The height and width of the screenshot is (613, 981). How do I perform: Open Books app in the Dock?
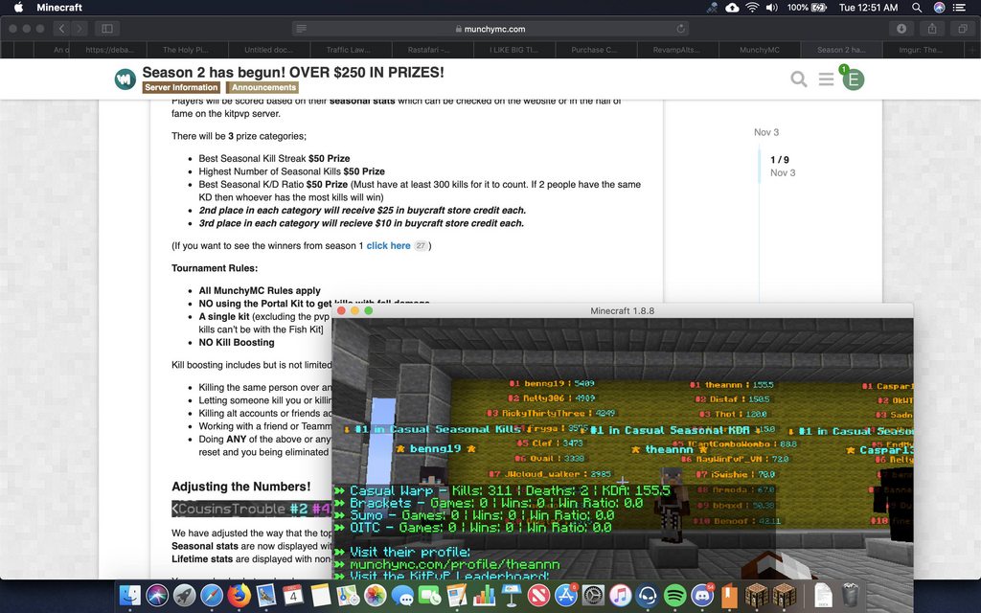pos(729,595)
